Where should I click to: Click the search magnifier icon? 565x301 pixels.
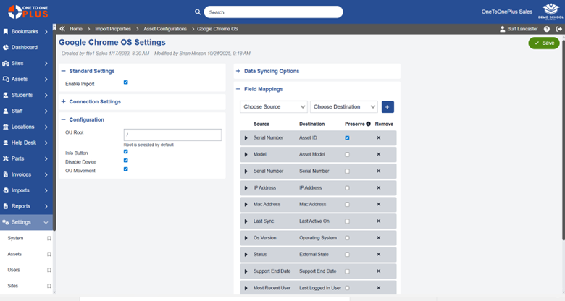click(198, 12)
